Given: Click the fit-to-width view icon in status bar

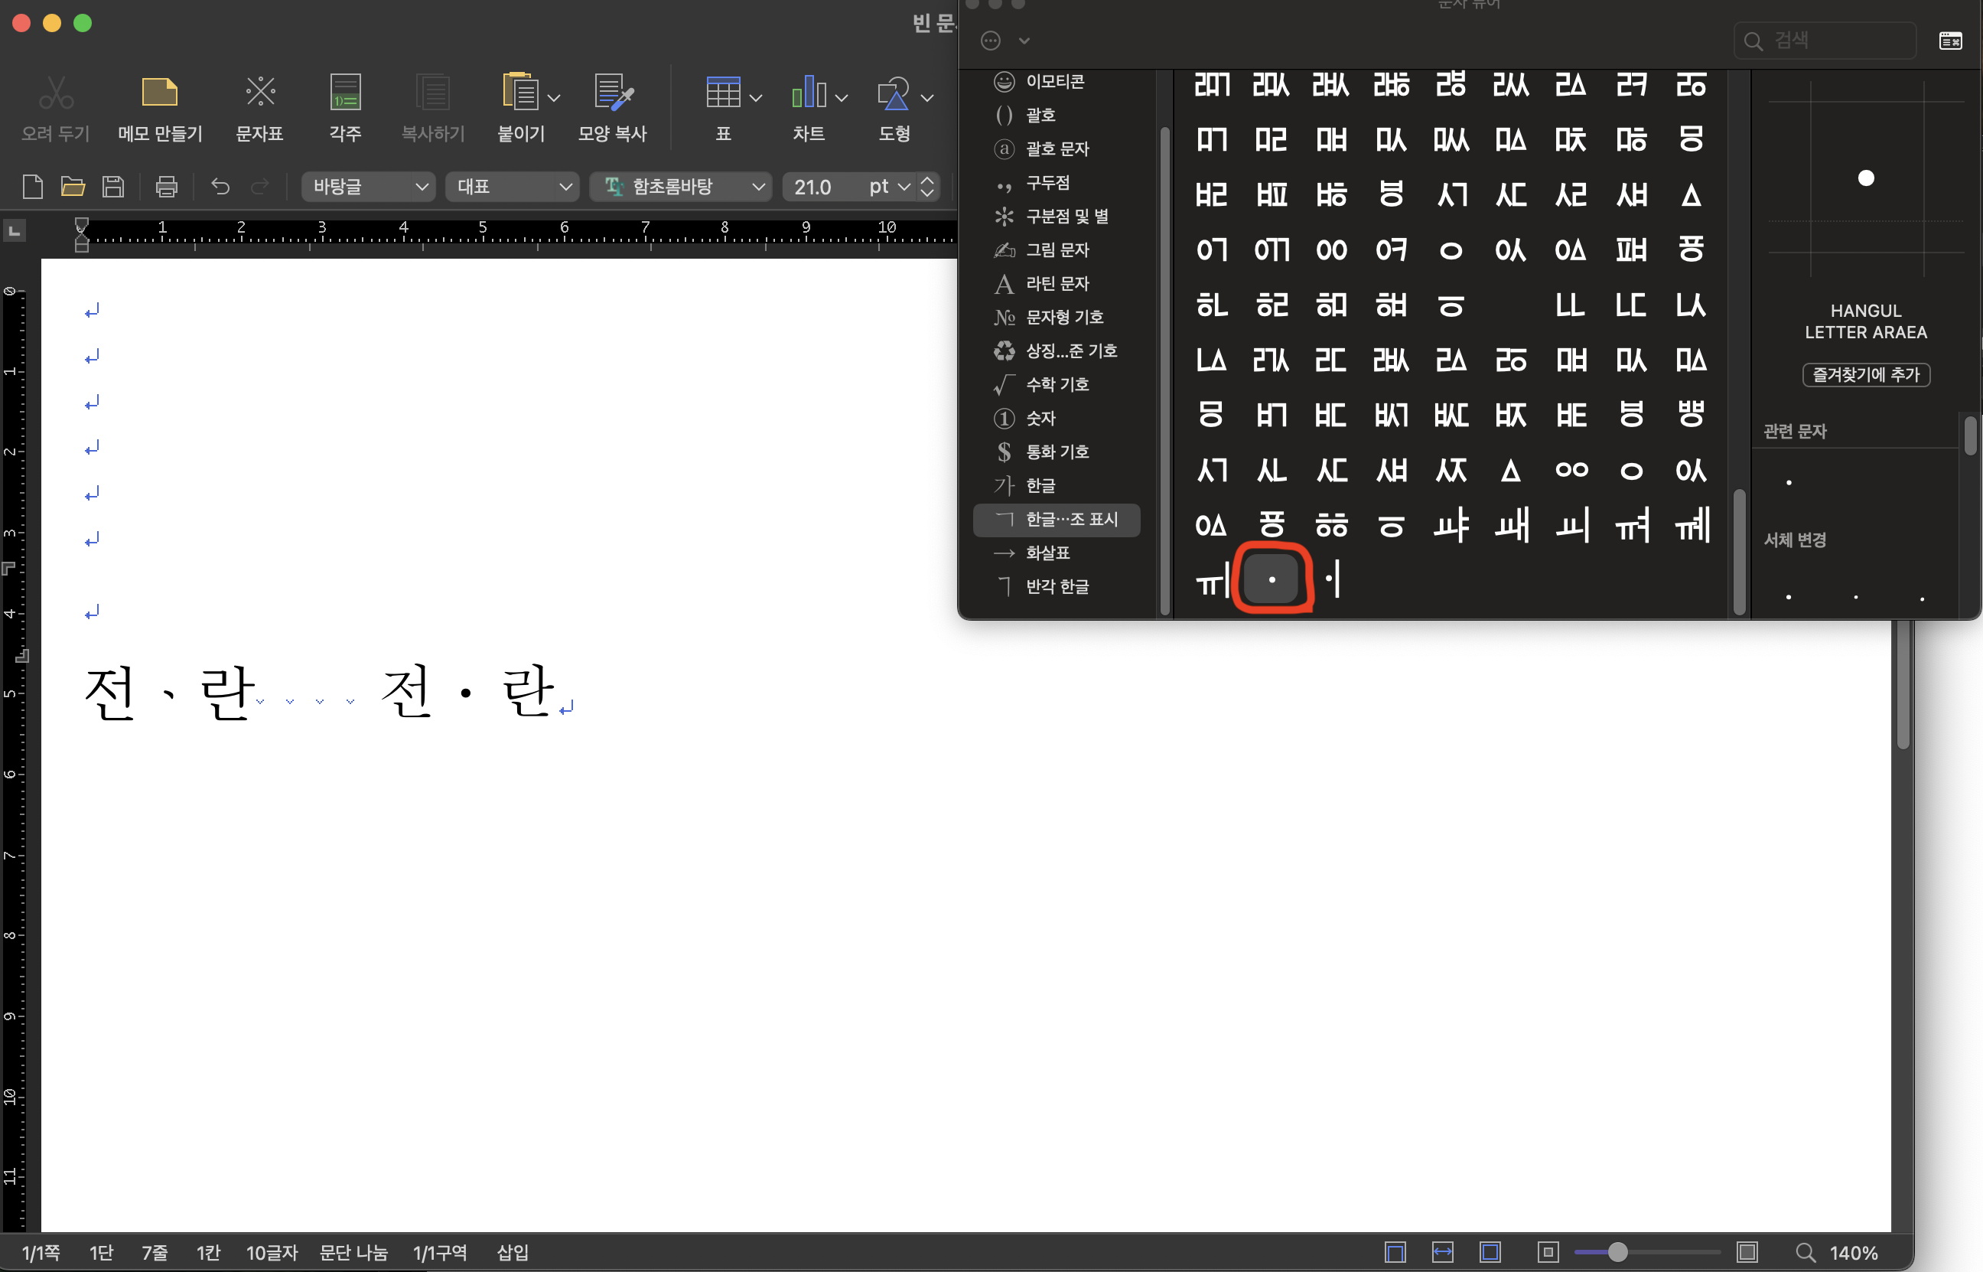Looking at the screenshot, I should coord(1441,1252).
